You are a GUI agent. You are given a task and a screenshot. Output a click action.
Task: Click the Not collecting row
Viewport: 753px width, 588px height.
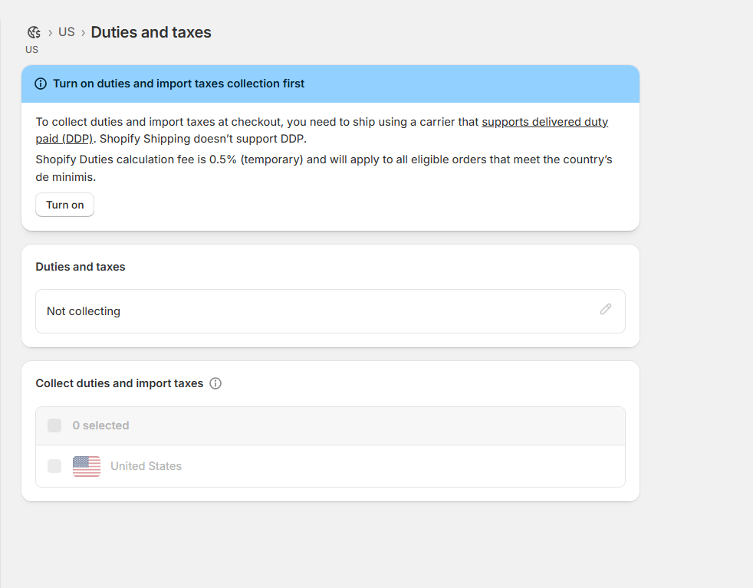click(x=330, y=311)
